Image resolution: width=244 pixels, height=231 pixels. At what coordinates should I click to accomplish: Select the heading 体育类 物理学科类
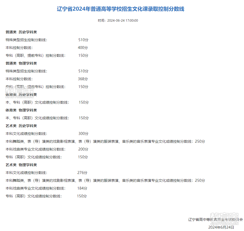[21, 110]
